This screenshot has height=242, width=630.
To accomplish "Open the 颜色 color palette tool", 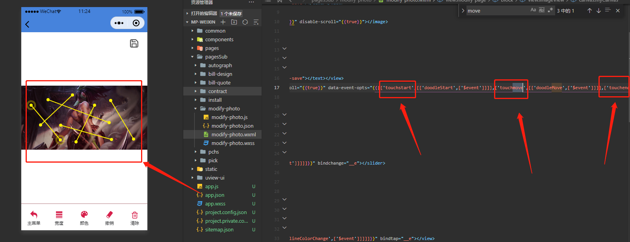I will click(x=84, y=218).
